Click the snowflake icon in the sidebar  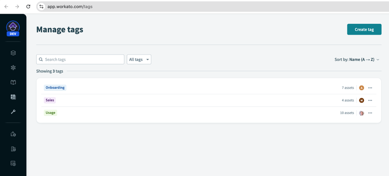[13, 68]
